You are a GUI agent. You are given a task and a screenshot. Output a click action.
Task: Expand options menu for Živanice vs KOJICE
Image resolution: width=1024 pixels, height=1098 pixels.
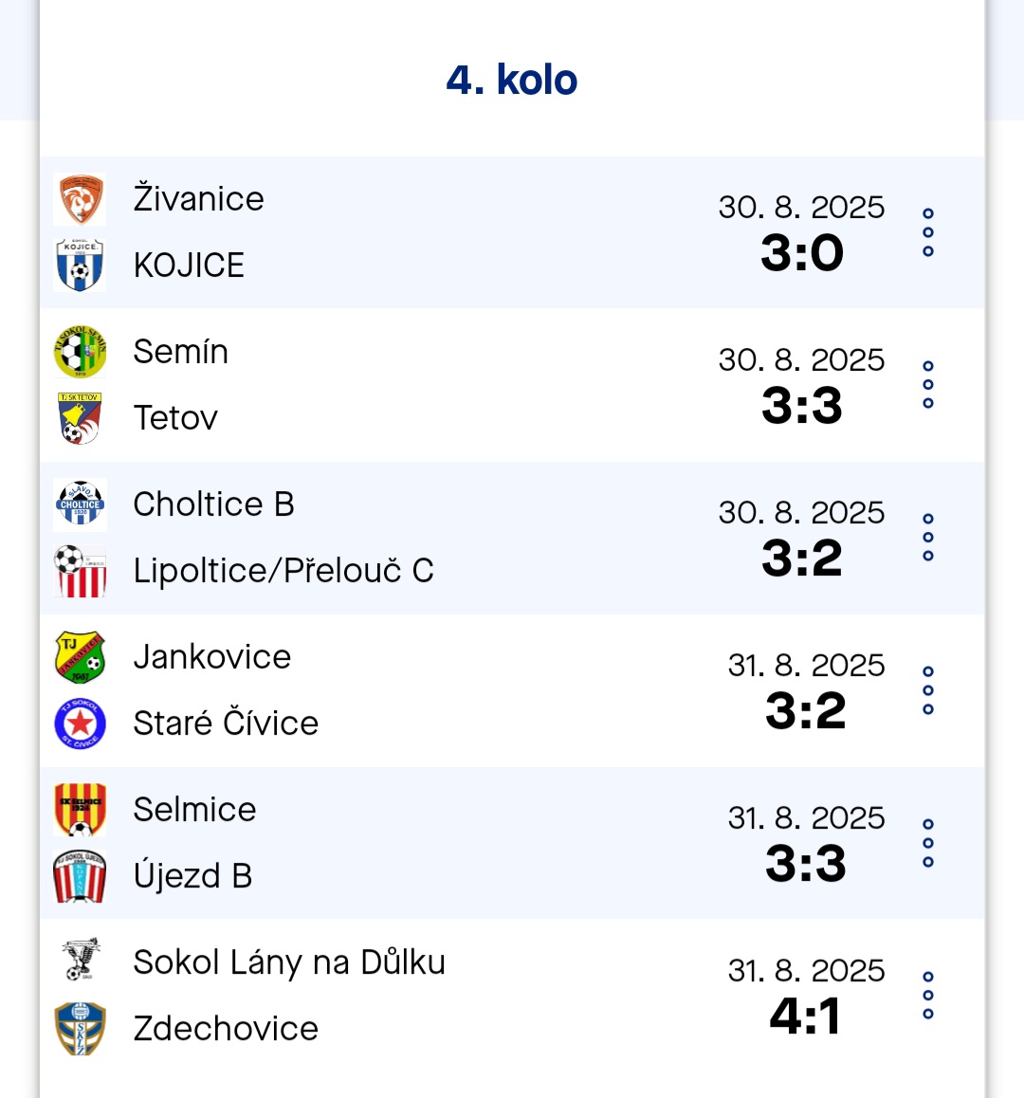point(928,232)
